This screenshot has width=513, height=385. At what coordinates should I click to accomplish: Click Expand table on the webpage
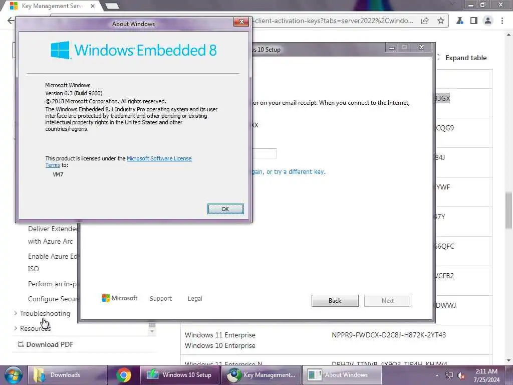tap(466, 58)
